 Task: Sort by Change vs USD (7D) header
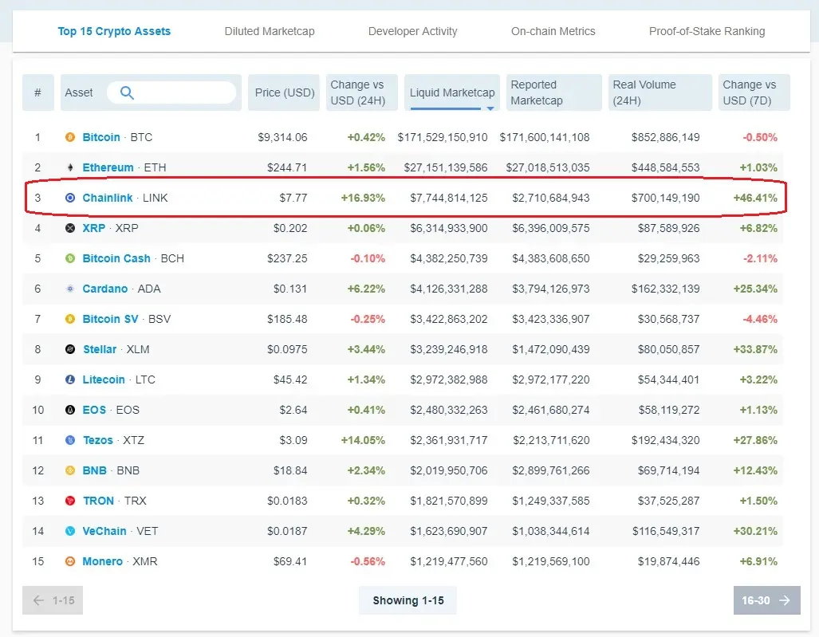[x=754, y=92]
